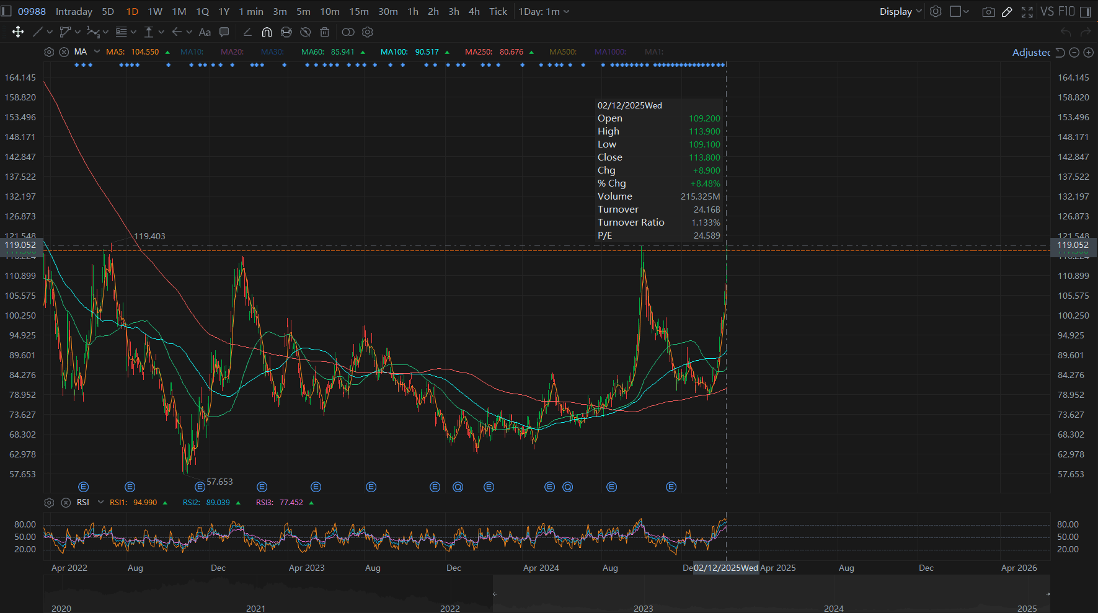Image resolution: width=1098 pixels, height=613 pixels.
Task: Expand the RSI indicator dropdown
Action: [x=100, y=502]
